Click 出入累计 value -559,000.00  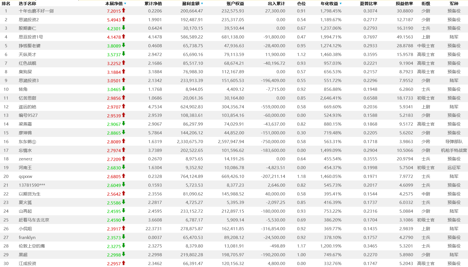[x=273, y=107]
